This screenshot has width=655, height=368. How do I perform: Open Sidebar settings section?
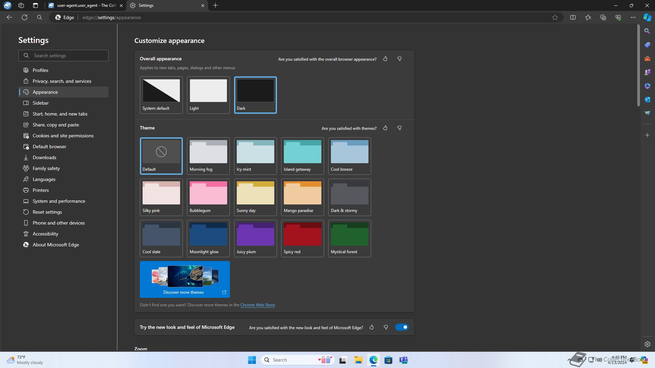(x=63, y=103)
